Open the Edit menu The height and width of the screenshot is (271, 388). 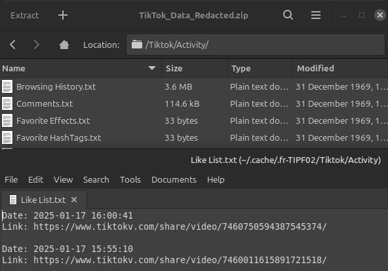pyautogui.click(x=36, y=179)
